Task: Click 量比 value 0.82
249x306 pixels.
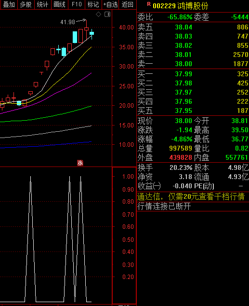Action: [x=242, y=148]
